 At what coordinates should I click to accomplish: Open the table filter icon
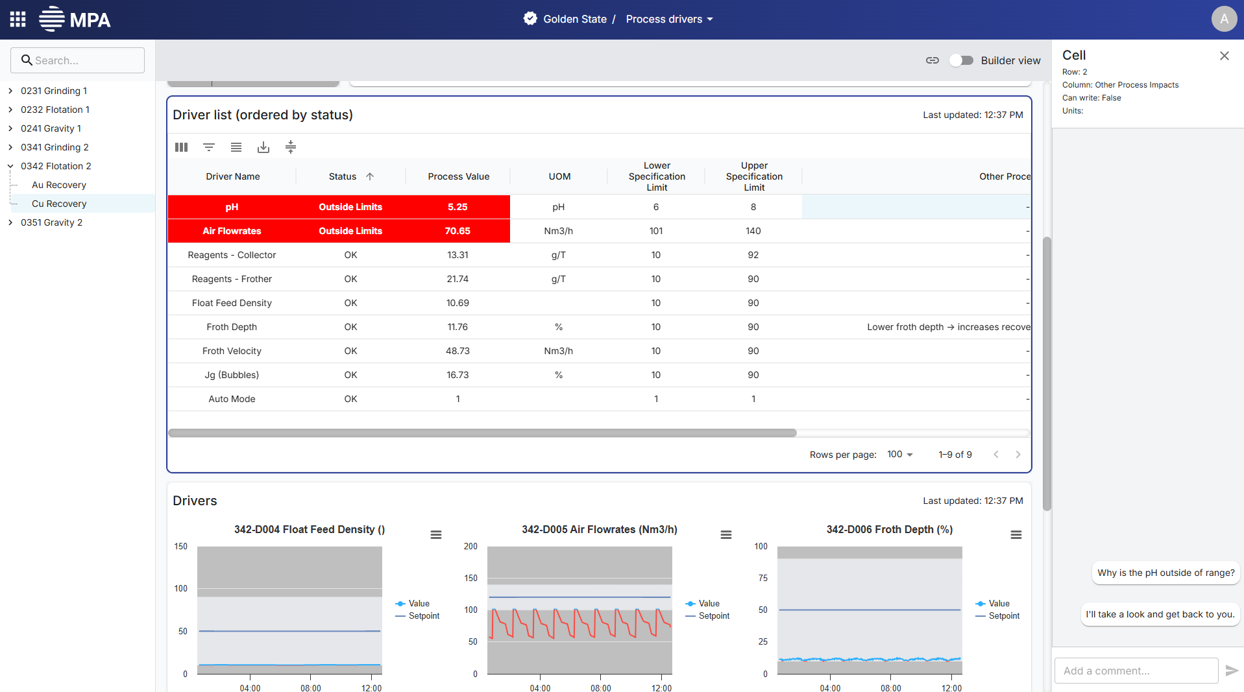[x=209, y=147]
